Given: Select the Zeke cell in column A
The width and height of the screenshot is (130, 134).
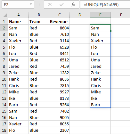Looking at the screenshot, I should 19,73.
